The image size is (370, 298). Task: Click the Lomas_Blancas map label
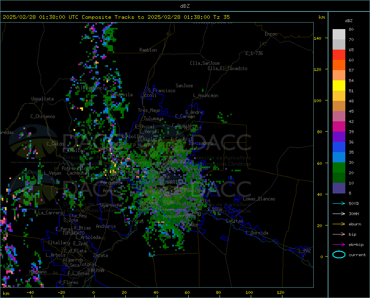pos(259,199)
